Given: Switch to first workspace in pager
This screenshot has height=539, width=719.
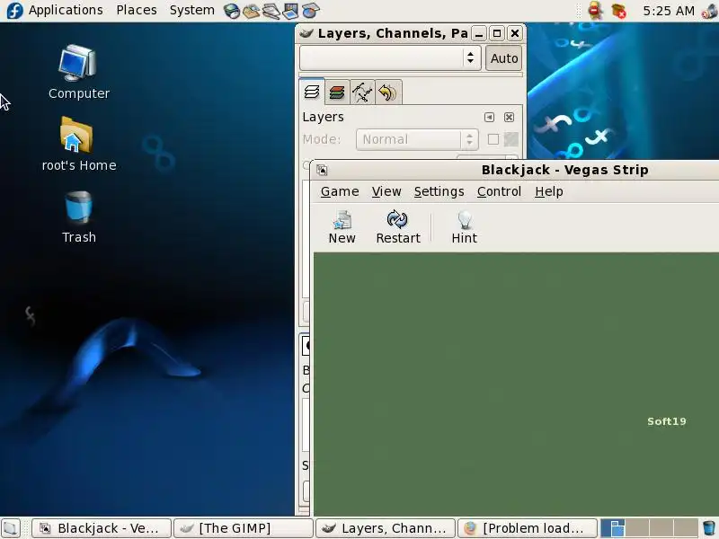Looking at the screenshot, I should (612, 528).
